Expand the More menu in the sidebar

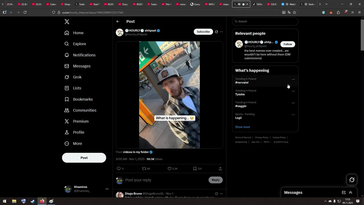pos(73,143)
